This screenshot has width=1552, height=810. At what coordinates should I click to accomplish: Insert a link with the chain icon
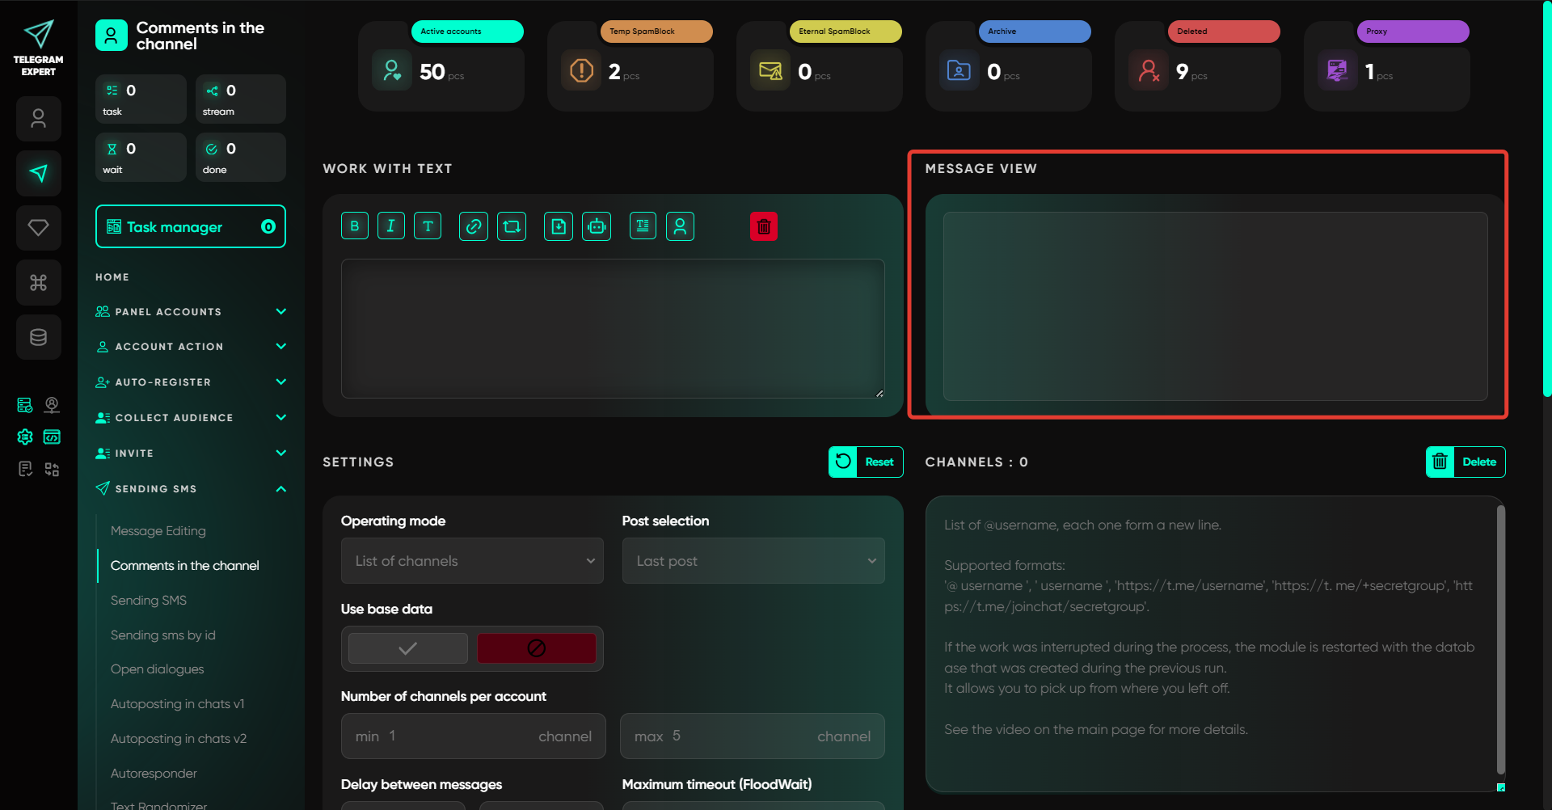[x=474, y=226]
